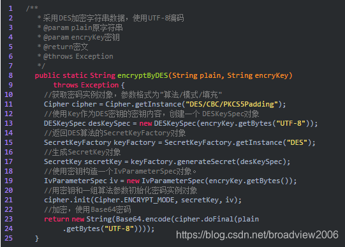Click "String encryKey" parameter on line 8

coord(258,76)
